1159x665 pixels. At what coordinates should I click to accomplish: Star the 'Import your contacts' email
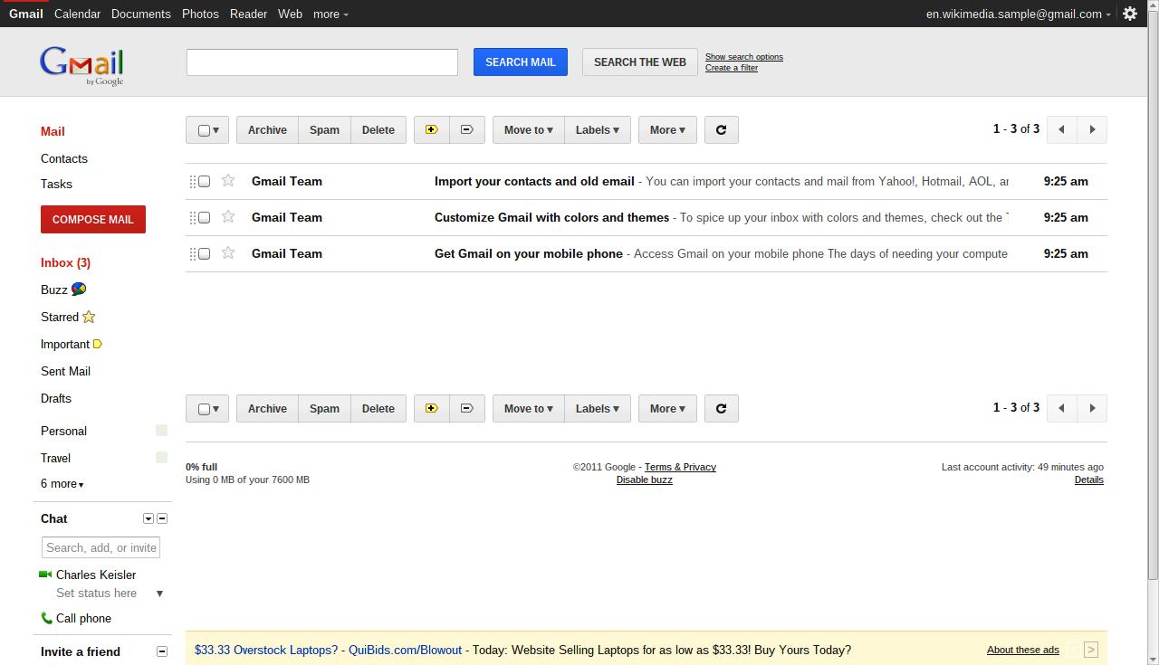click(228, 181)
